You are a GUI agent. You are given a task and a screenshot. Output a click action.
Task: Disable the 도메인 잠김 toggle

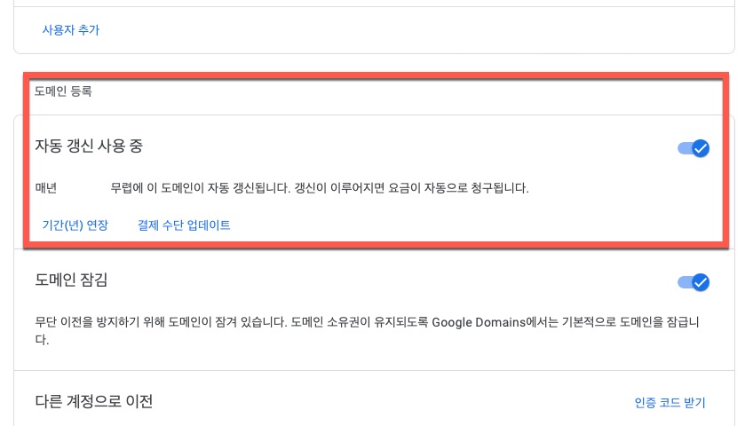(x=693, y=282)
